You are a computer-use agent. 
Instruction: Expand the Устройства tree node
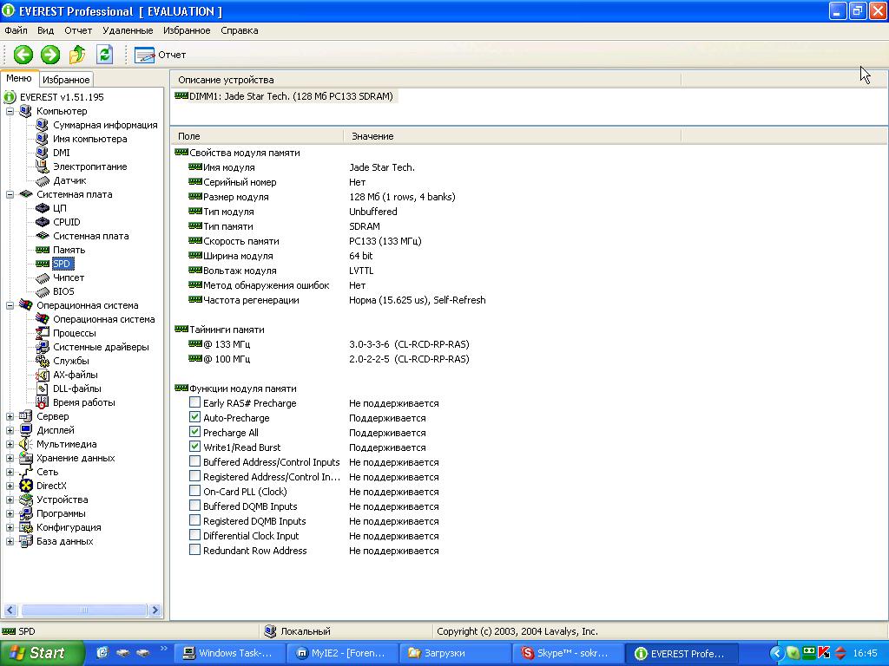10,499
